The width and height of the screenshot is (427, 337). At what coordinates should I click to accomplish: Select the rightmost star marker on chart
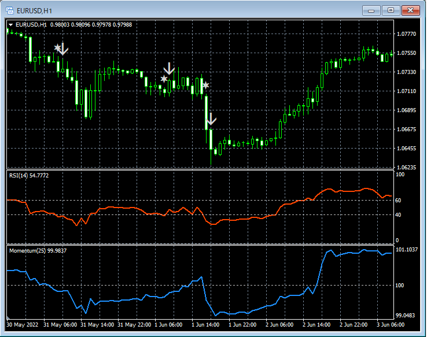205,86
